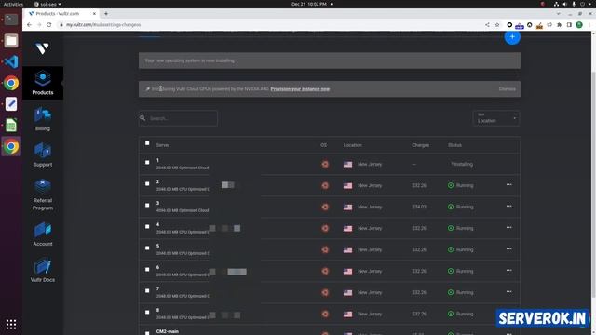
Task: Check the box for server 6
Action: click(147, 269)
